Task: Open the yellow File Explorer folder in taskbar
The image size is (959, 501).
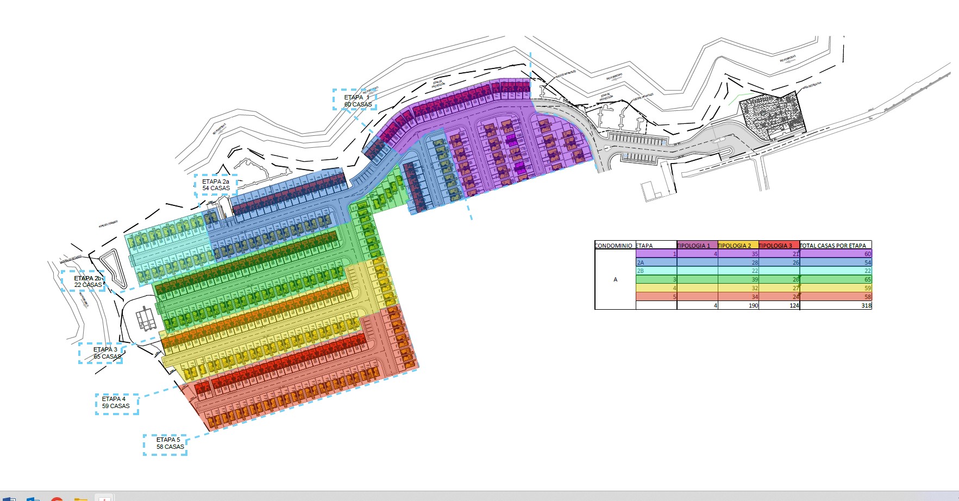Action: (x=81, y=498)
